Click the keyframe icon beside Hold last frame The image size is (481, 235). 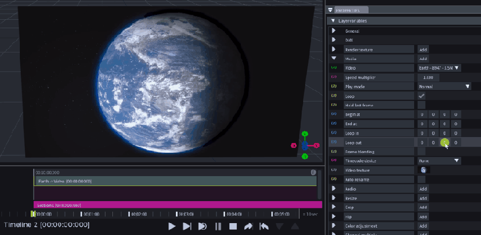pyautogui.click(x=334, y=105)
